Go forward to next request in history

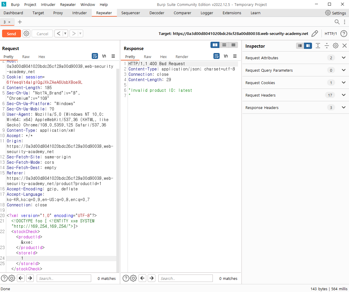tap(74, 34)
